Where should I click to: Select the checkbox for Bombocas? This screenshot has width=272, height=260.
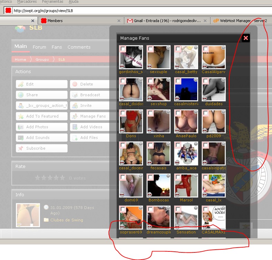coord(150,177)
